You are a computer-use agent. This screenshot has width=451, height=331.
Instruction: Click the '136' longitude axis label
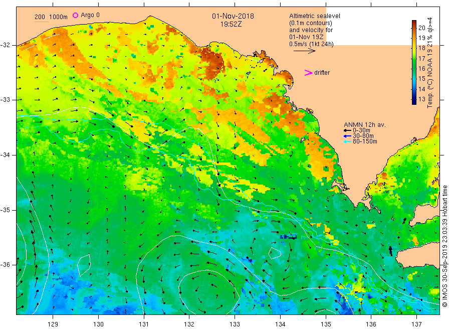click(x=371, y=324)
